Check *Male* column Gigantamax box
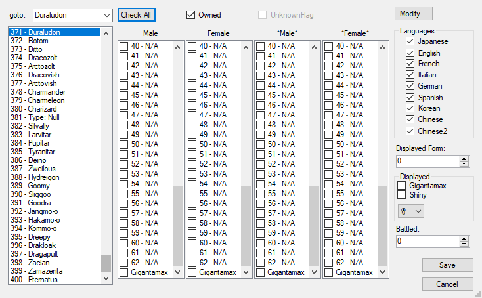The height and width of the screenshot is (298, 482). pos(260,272)
